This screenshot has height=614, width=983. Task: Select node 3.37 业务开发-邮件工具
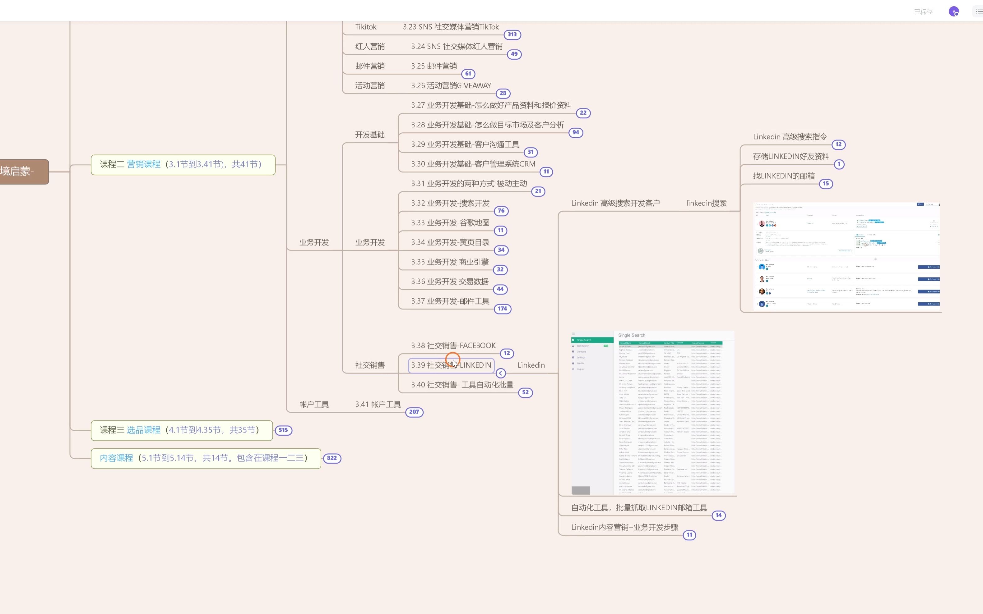coord(450,301)
